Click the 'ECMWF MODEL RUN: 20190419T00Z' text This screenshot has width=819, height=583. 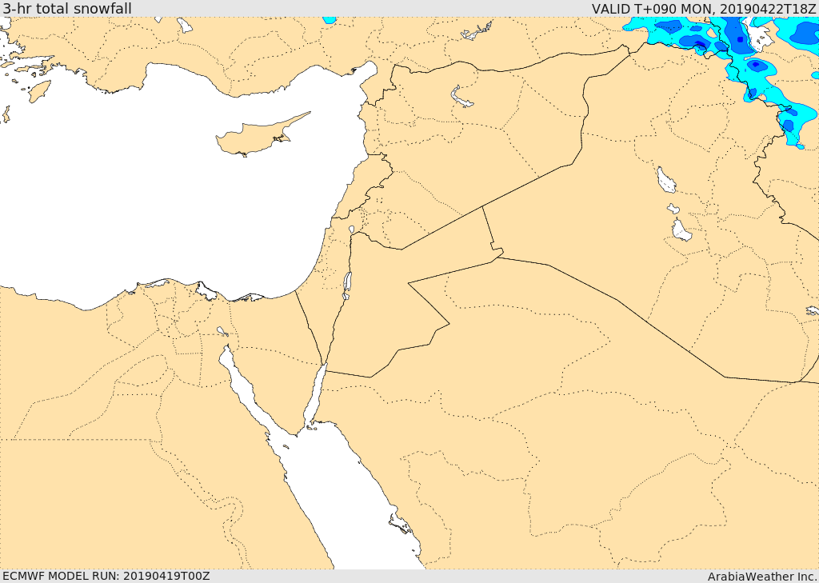[106, 577]
